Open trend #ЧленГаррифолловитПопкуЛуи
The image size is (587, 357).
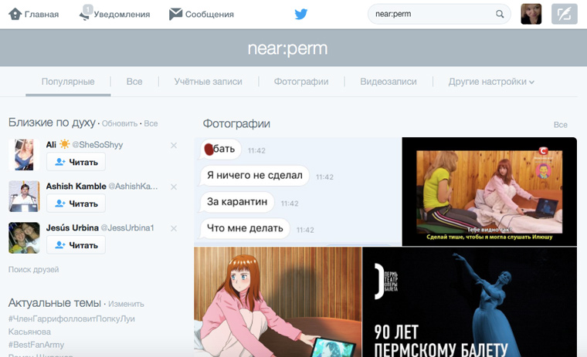[72, 319]
